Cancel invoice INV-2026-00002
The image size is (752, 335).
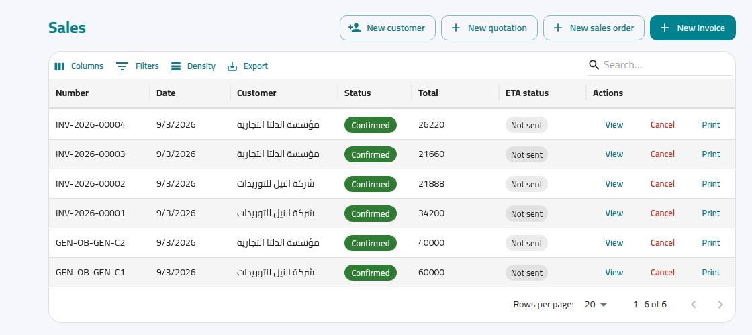point(662,184)
